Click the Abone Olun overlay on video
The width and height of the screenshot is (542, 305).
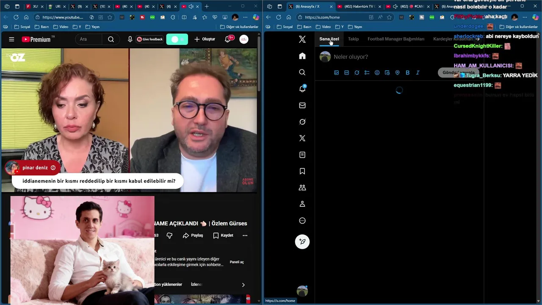point(248,181)
